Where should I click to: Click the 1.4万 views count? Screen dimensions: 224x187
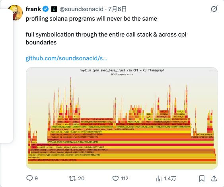(x=170, y=178)
